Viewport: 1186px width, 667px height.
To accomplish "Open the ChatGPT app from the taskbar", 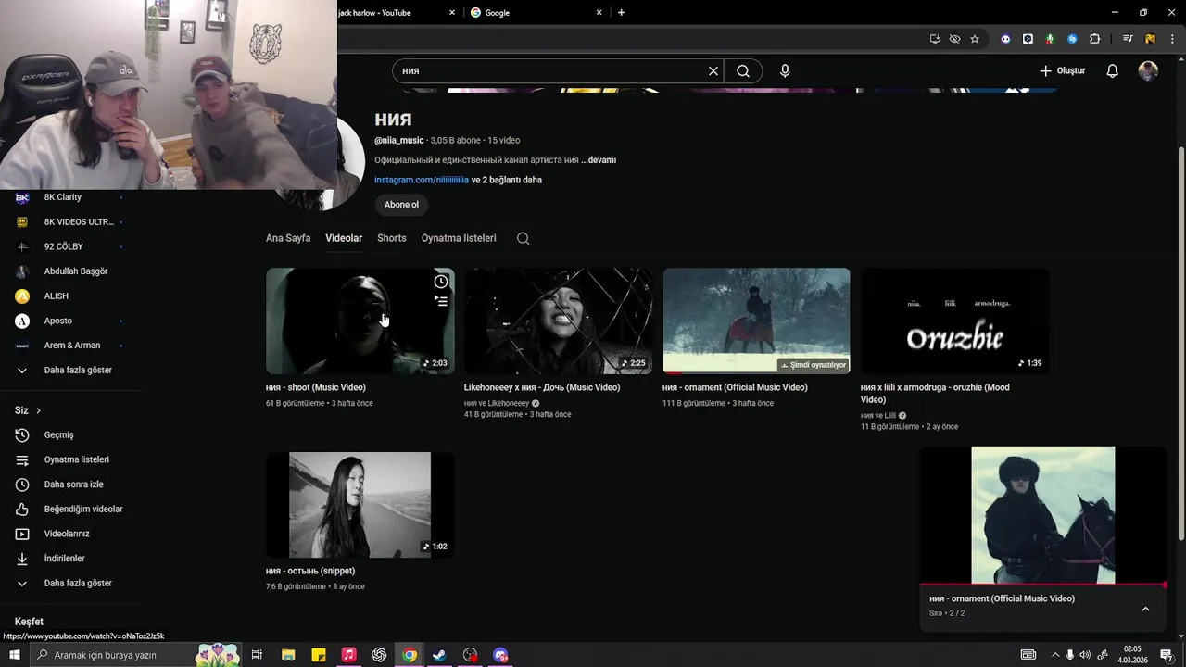I will click(379, 655).
